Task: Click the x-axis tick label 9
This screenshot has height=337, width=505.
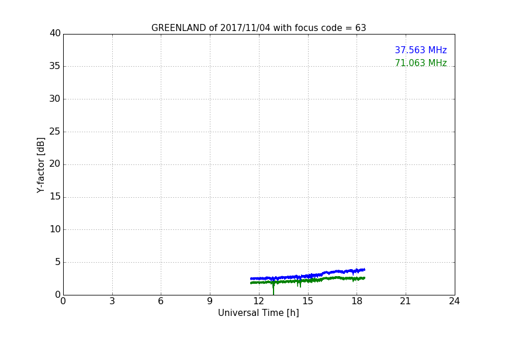Action: click(x=210, y=301)
